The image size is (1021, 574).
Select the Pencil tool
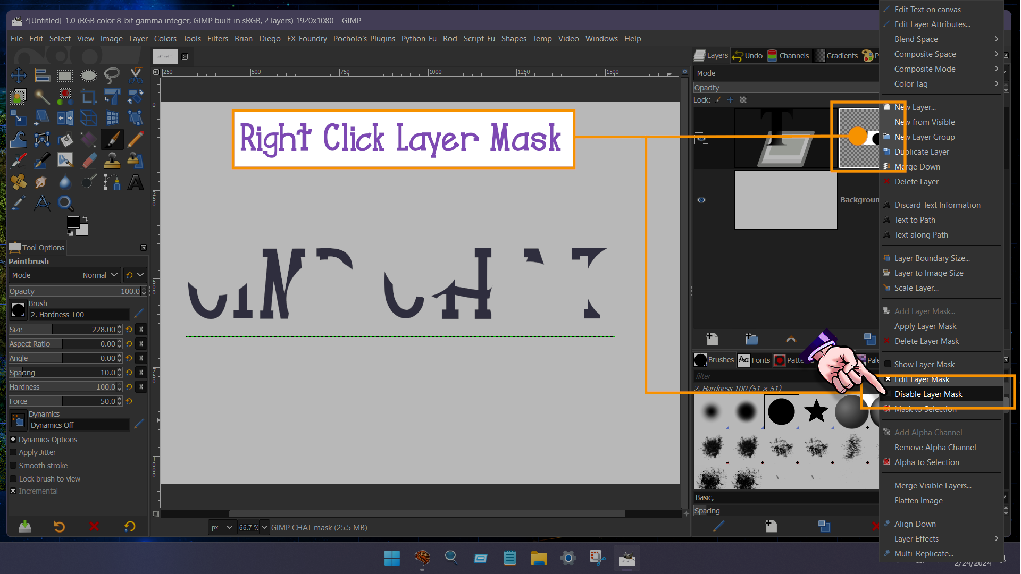[136, 139]
